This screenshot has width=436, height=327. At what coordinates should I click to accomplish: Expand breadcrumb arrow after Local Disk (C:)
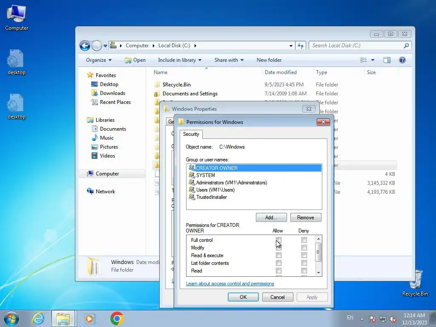coord(195,46)
